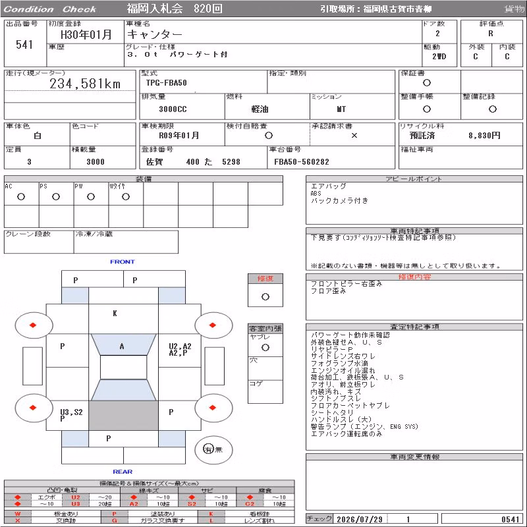Click the spare tire 有無 oval
The width and height of the screenshot is (527, 527).
click(213, 449)
